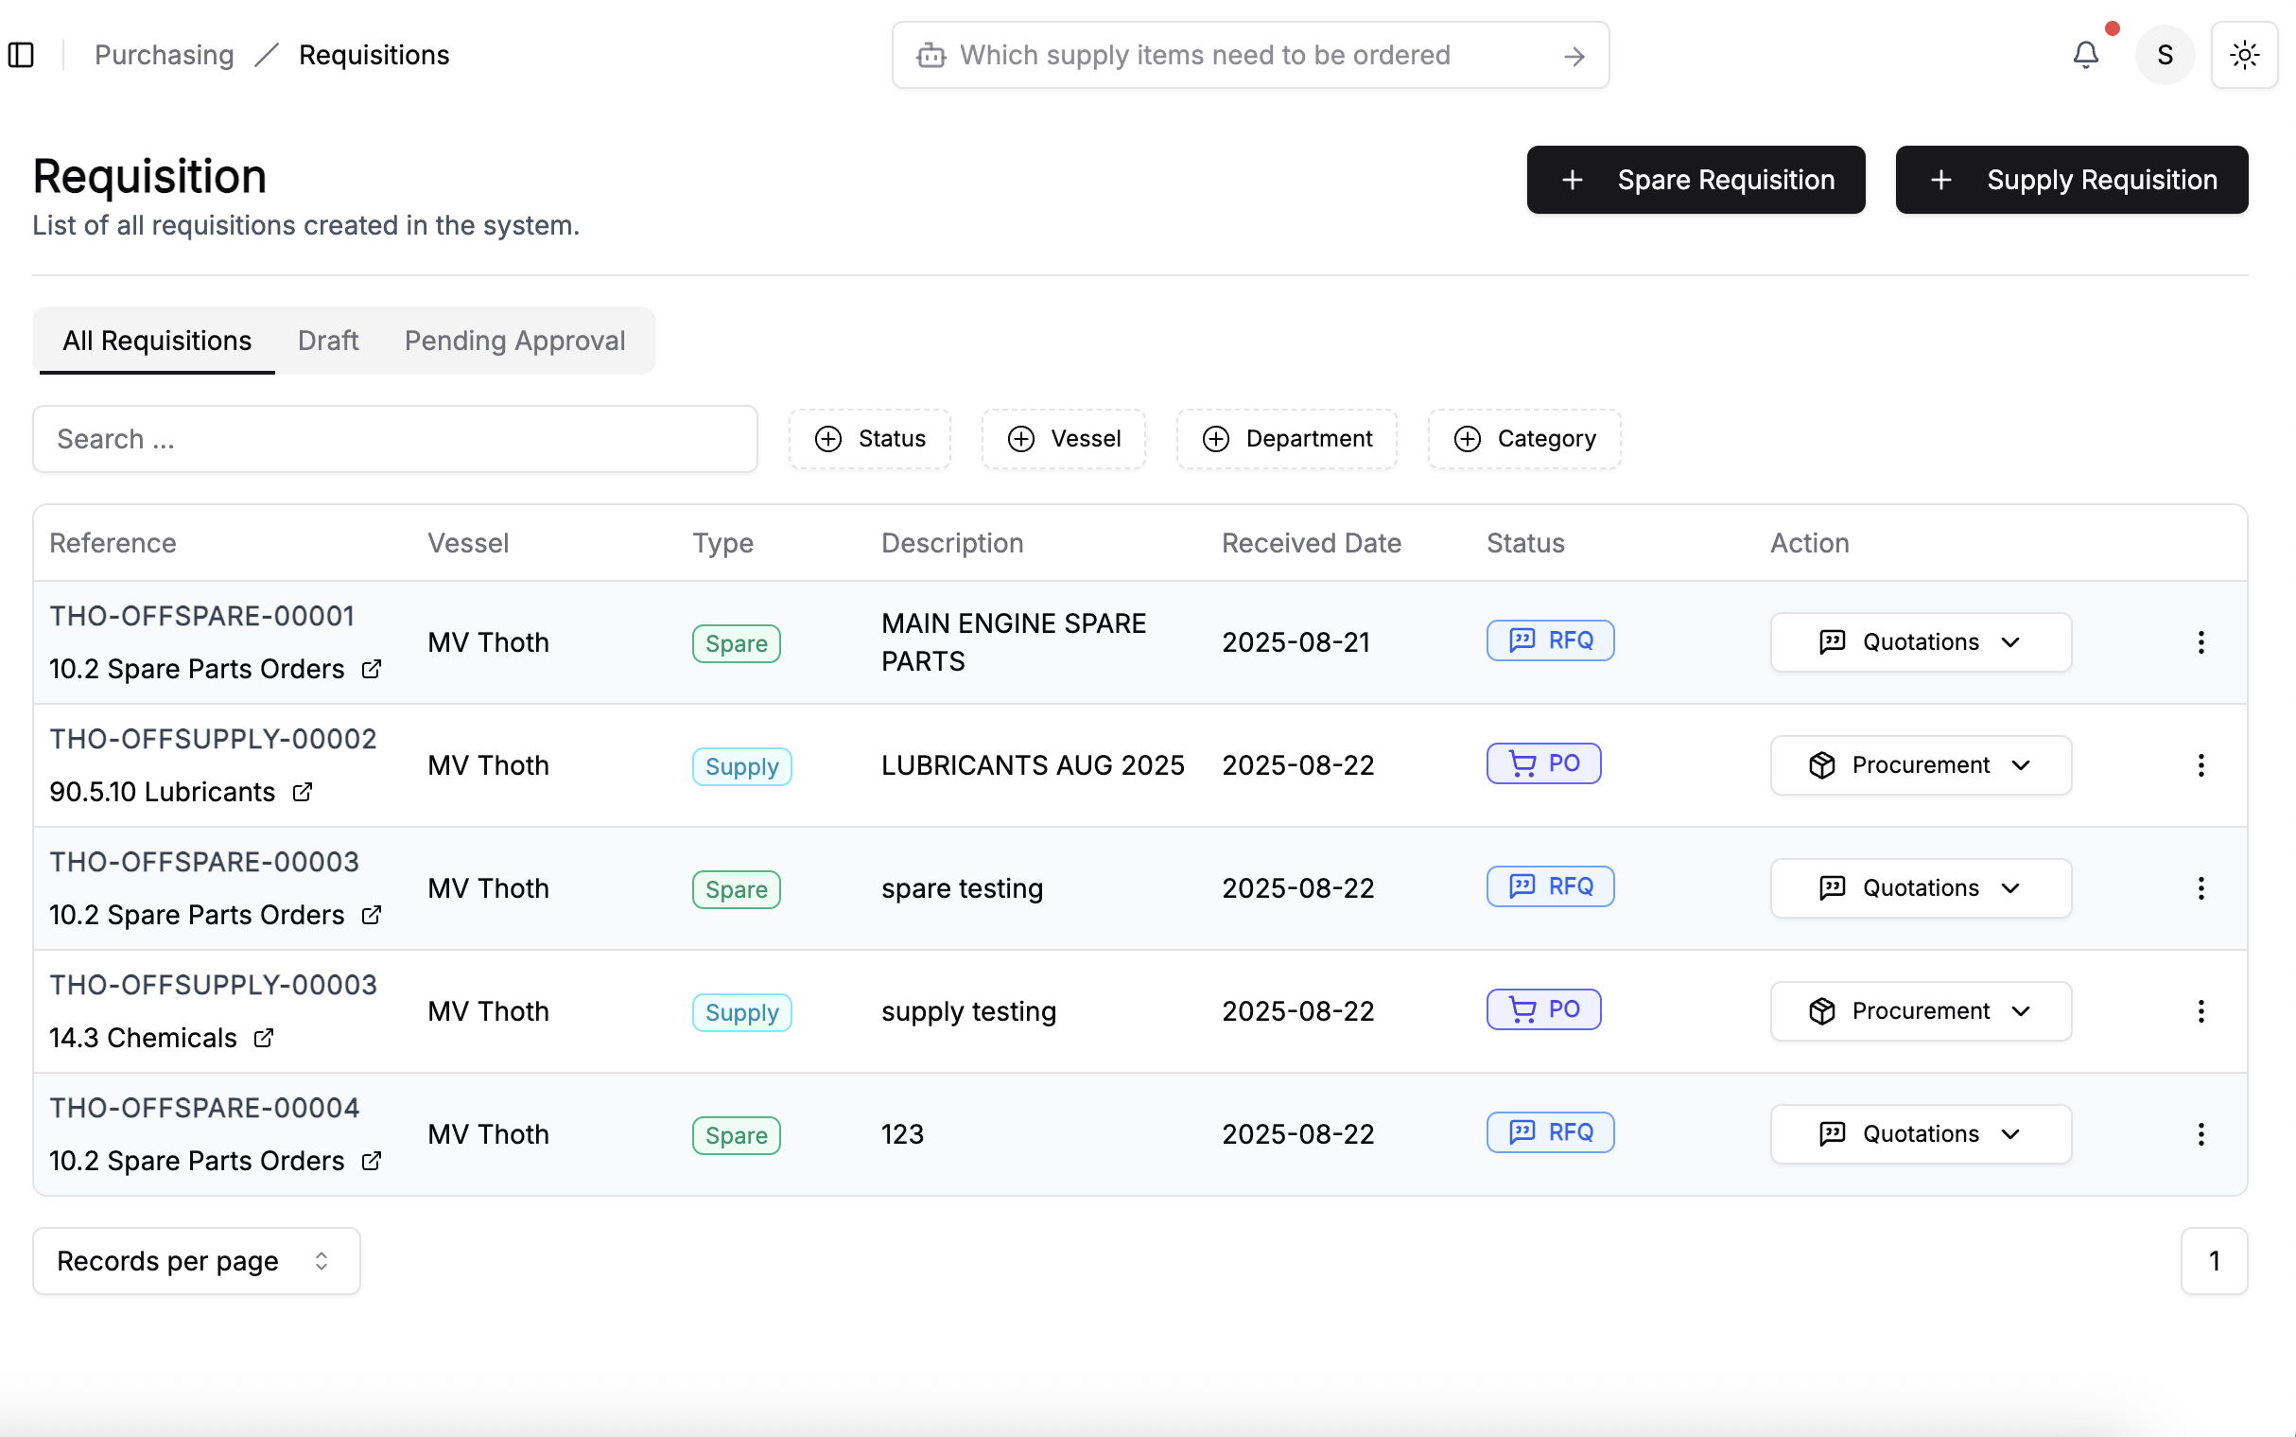The image size is (2296, 1437).
Task: Add the Department filter
Action: (1286, 438)
